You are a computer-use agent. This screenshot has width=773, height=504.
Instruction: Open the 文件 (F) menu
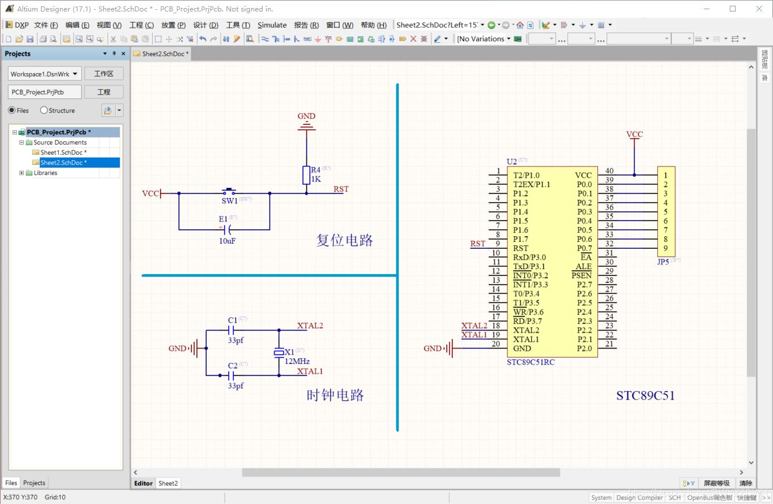point(46,25)
